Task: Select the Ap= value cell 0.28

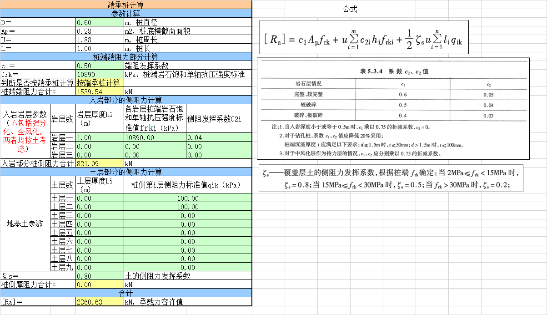Action: [x=100, y=31]
